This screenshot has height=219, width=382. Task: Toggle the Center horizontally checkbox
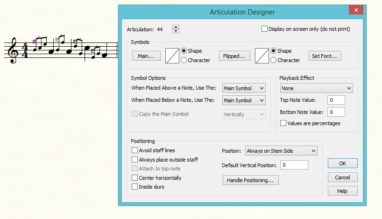[x=135, y=178]
